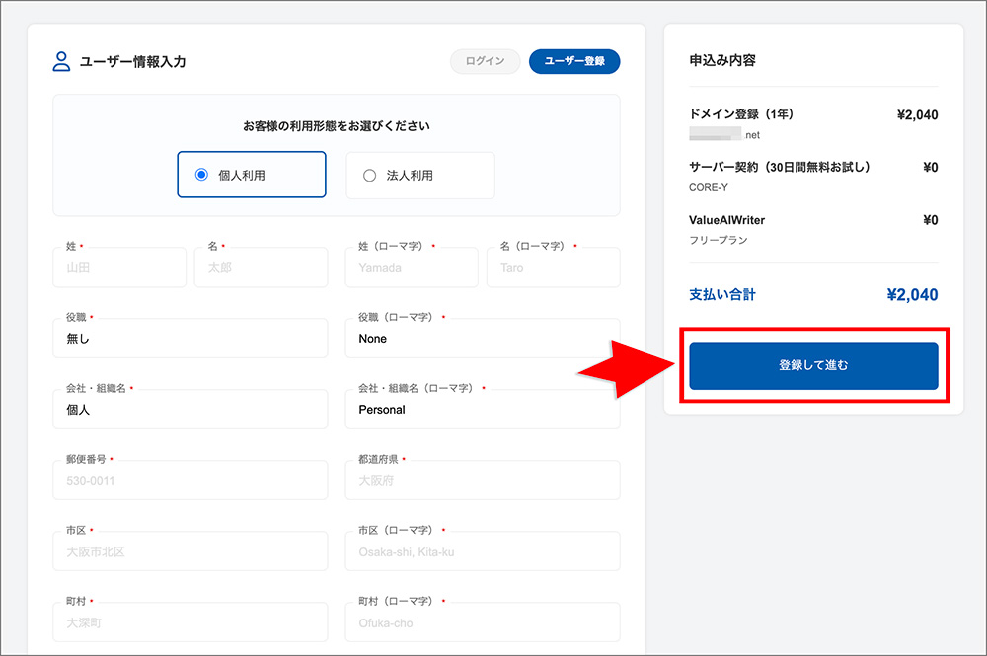Click the 会社・組織名 field containing 個人
Image resolution: width=987 pixels, height=656 pixels.
pyautogui.click(x=190, y=409)
